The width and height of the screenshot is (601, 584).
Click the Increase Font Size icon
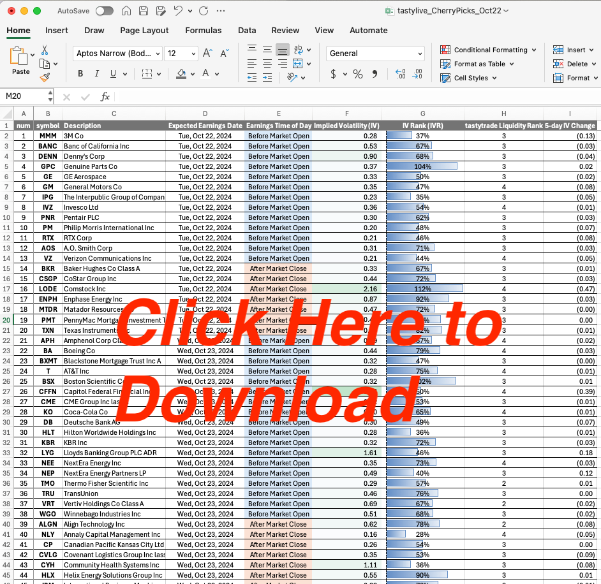coord(208,53)
